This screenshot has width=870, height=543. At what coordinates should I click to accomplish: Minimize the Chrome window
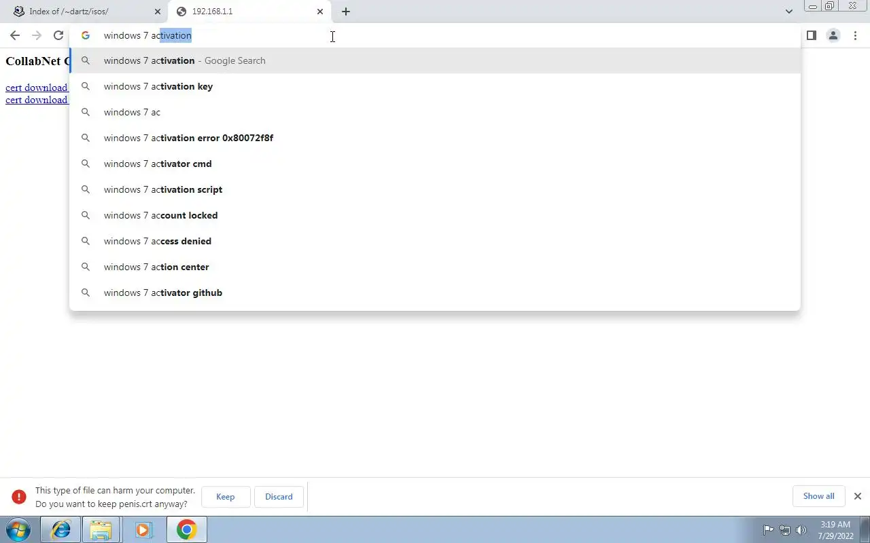(x=813, y=6)
